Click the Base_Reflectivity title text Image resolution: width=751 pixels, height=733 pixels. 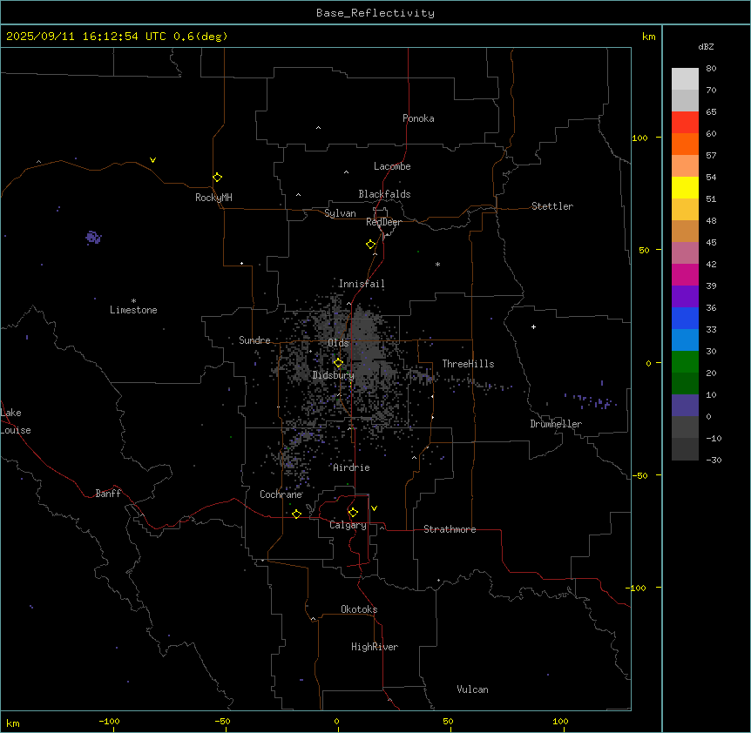pyautogui.click(x=375, y=13)
